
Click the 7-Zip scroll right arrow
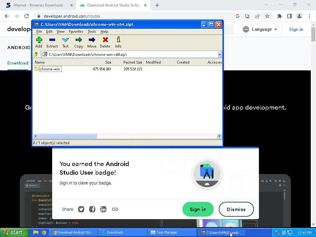(219, 136)
